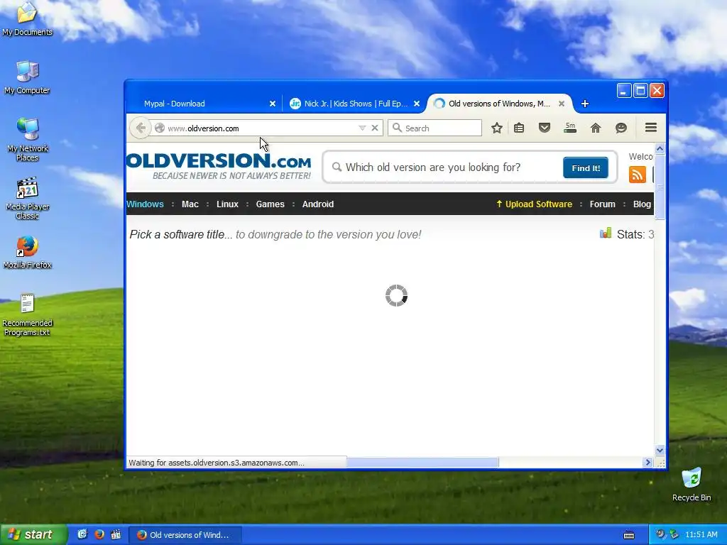
Task: Click the keyboard icon in the taskbar
Action: 629,535
